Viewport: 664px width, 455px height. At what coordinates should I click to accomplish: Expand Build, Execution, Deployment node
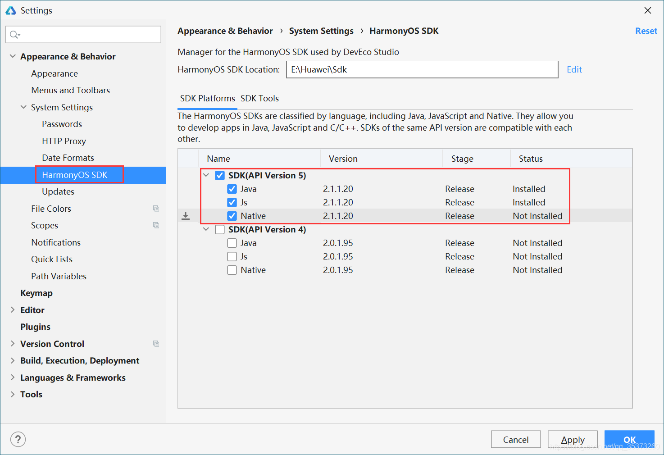[x=13, y=360]
